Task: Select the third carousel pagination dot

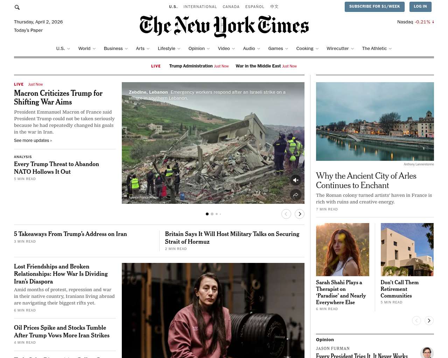Action: [x=217, y=214]
